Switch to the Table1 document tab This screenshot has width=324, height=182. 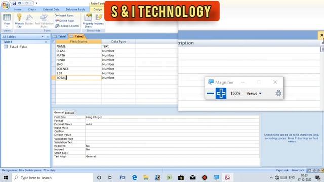click(60, 36)
